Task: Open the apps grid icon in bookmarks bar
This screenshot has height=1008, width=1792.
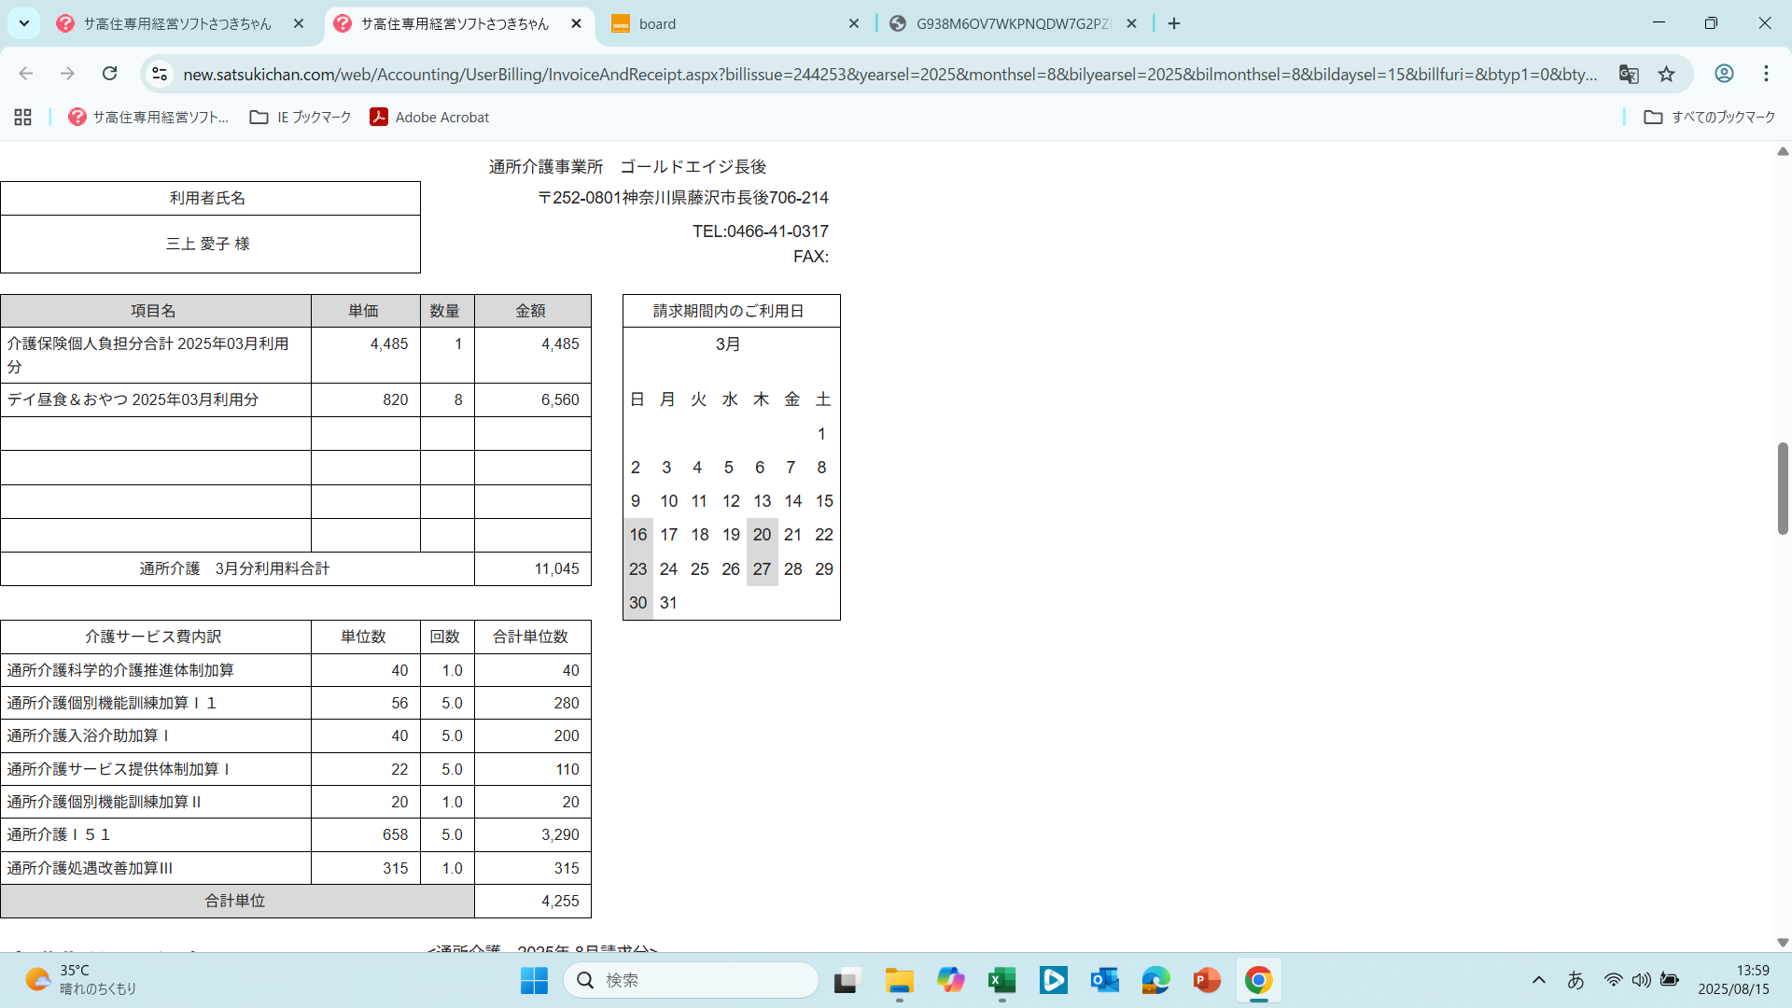Action: tap(23, 117)
